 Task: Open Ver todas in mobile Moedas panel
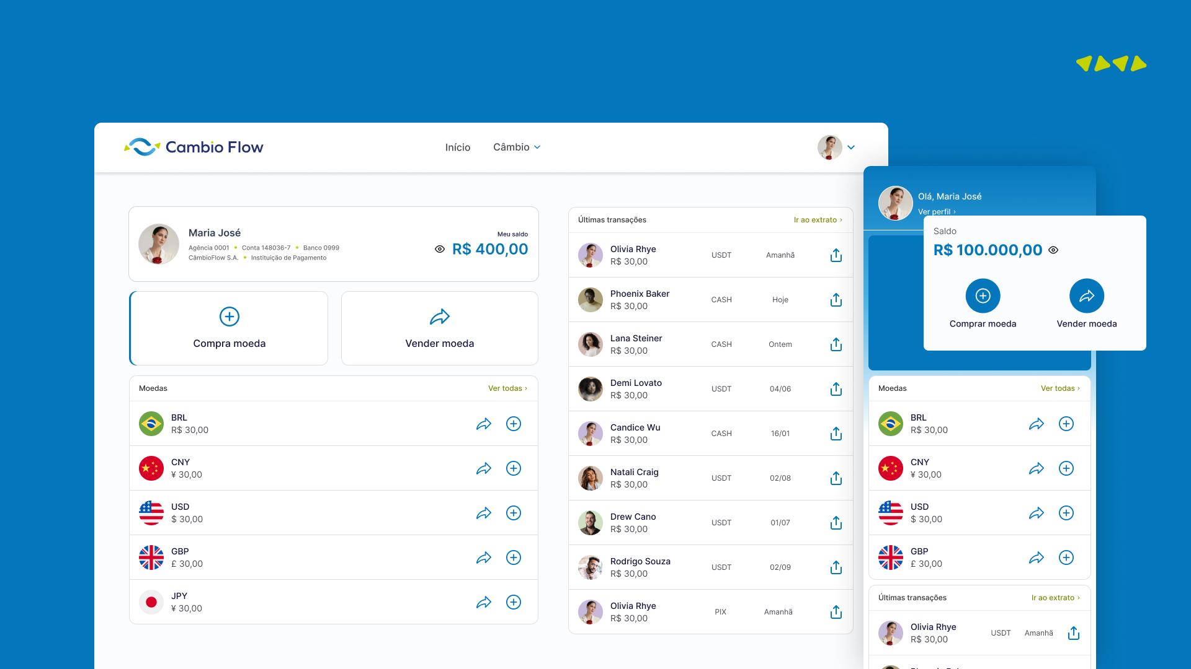click(x=1060, y=388)
